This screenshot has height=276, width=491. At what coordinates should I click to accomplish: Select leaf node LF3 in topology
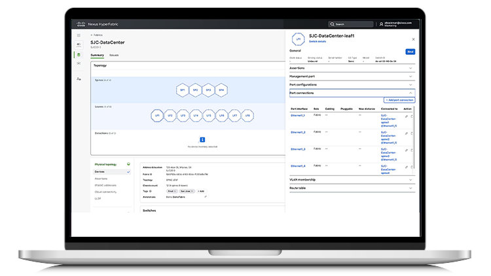click(183, 116)
